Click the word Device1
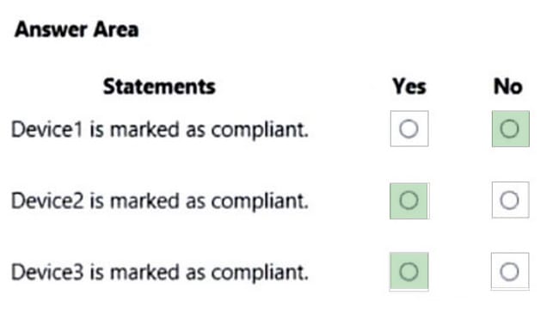Screen dimensions: 559x326 [47, 129]
